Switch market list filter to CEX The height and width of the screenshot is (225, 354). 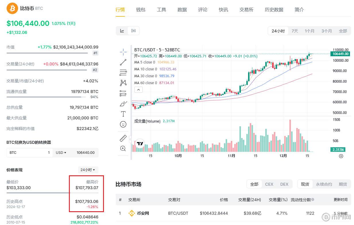click(x=269, y=184)
